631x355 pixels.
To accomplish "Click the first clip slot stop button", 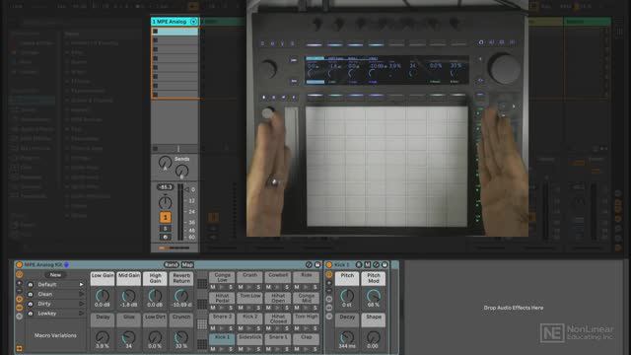I will pyautogui.click(x=156, y=31).
